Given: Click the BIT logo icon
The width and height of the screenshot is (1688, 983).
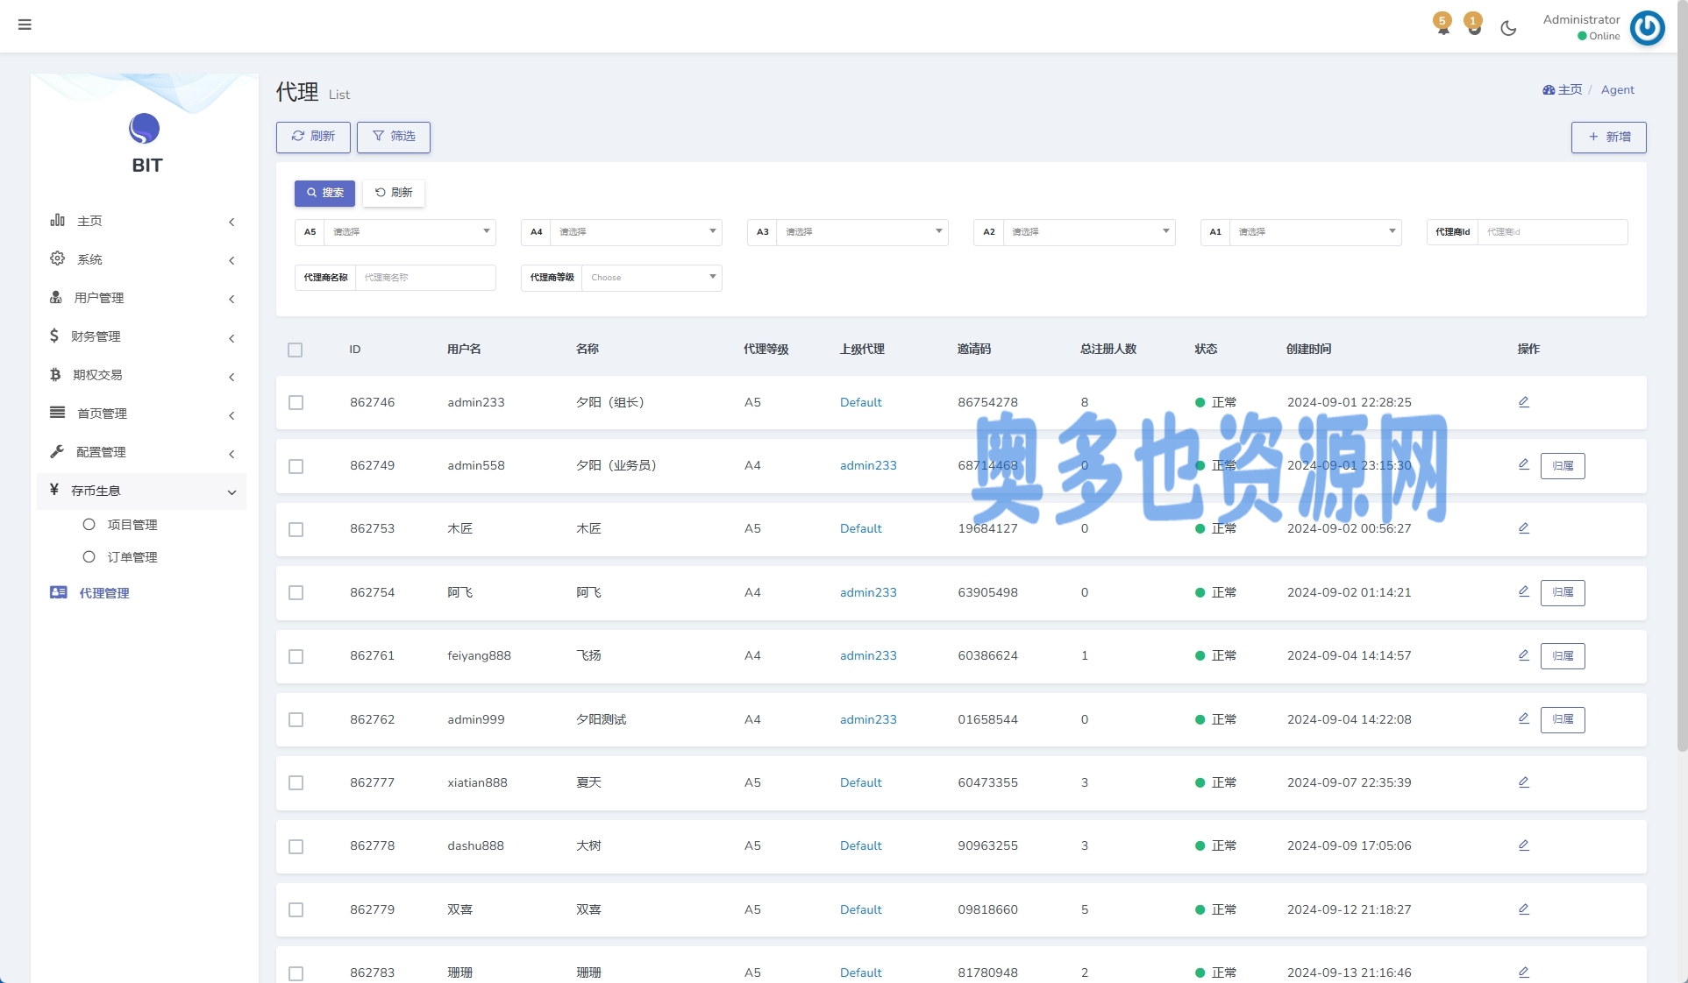Looking at the screenshot, I should 145,129.
